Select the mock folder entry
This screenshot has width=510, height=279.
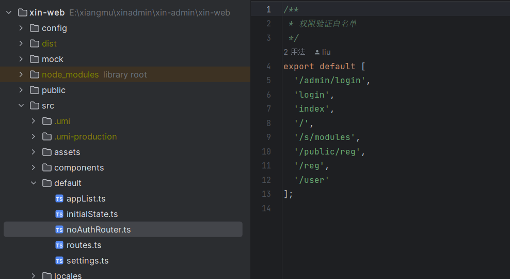(x=53, y=59)
